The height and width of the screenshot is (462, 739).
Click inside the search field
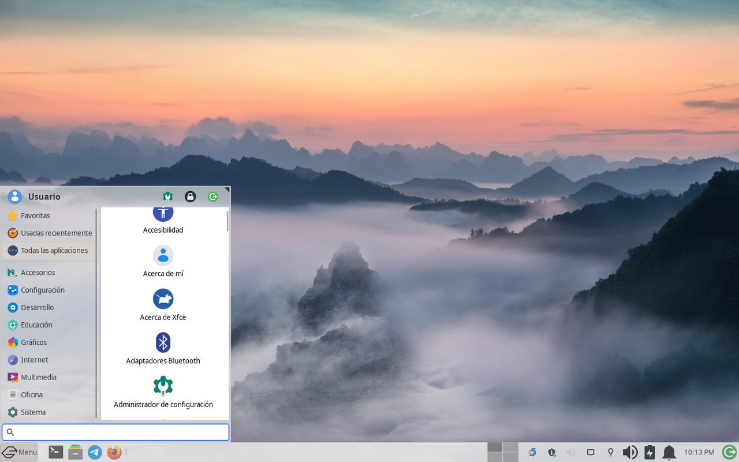click(115, 432)
